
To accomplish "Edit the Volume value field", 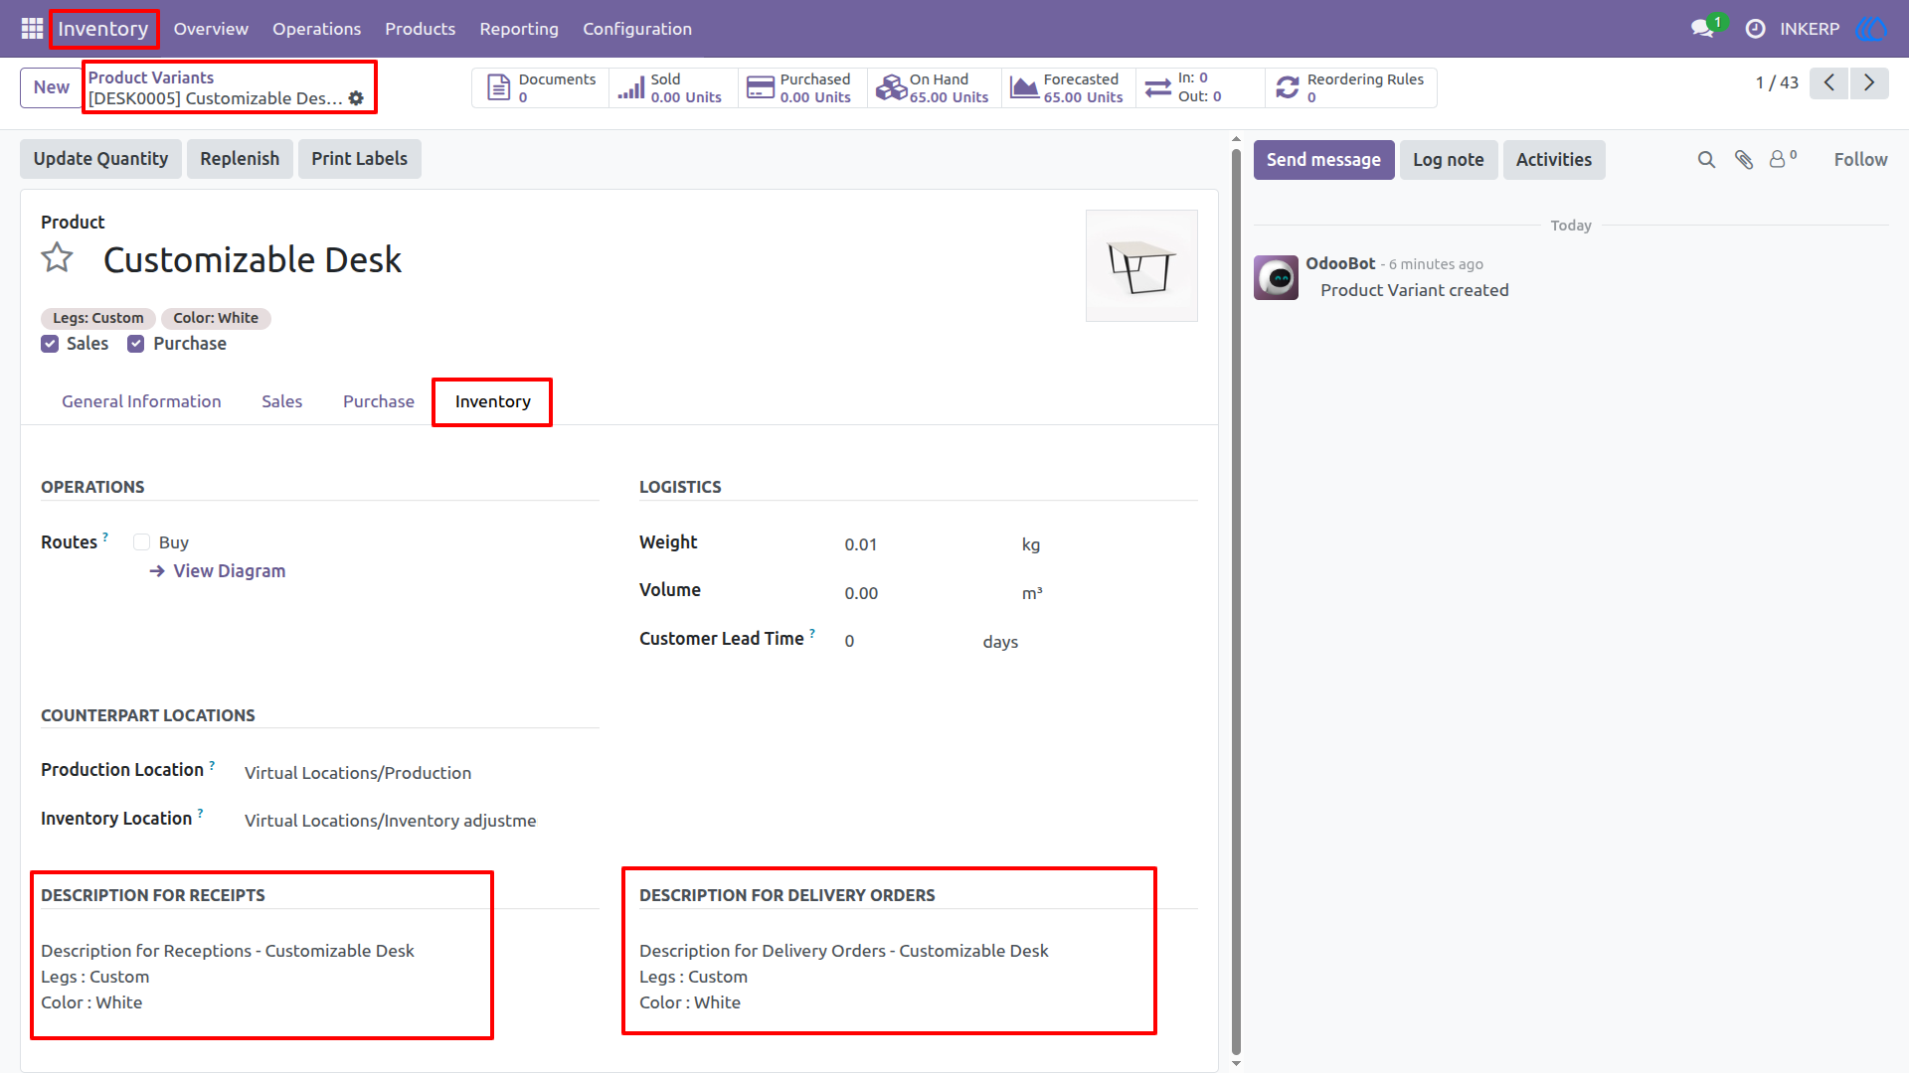I will pyautogui.click(x=925, y=593).
